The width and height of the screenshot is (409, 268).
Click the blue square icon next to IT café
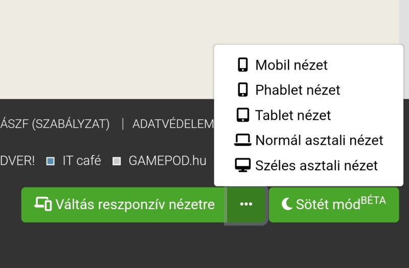click(50, 161)
